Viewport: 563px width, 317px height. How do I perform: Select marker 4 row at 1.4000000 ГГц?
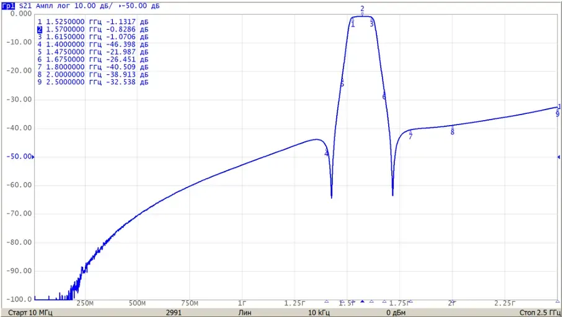click(x=93, y=45)
